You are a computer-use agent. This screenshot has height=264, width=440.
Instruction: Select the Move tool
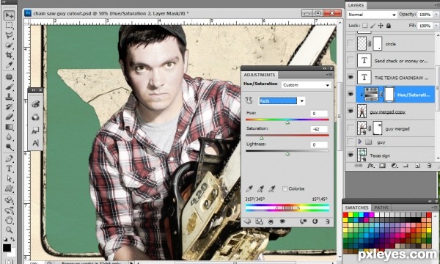[x=10, y=15]
